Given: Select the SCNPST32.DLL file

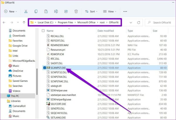Looking at the screenshot, I should (x=59, y=72).
